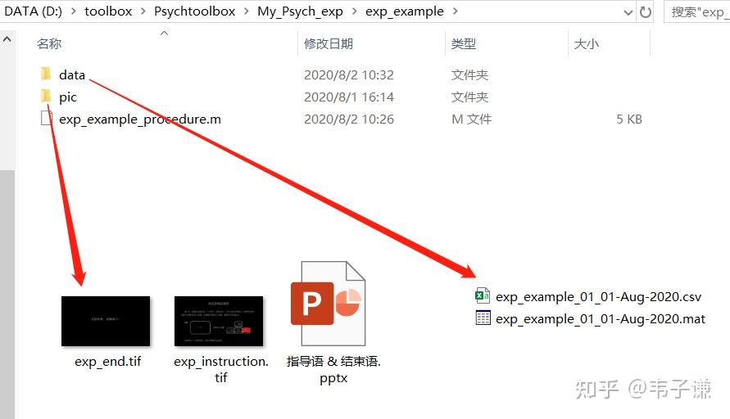Click the M 文件 type cell
The width and height of the screenshot is (730, 419).
[x=471, y=119]
